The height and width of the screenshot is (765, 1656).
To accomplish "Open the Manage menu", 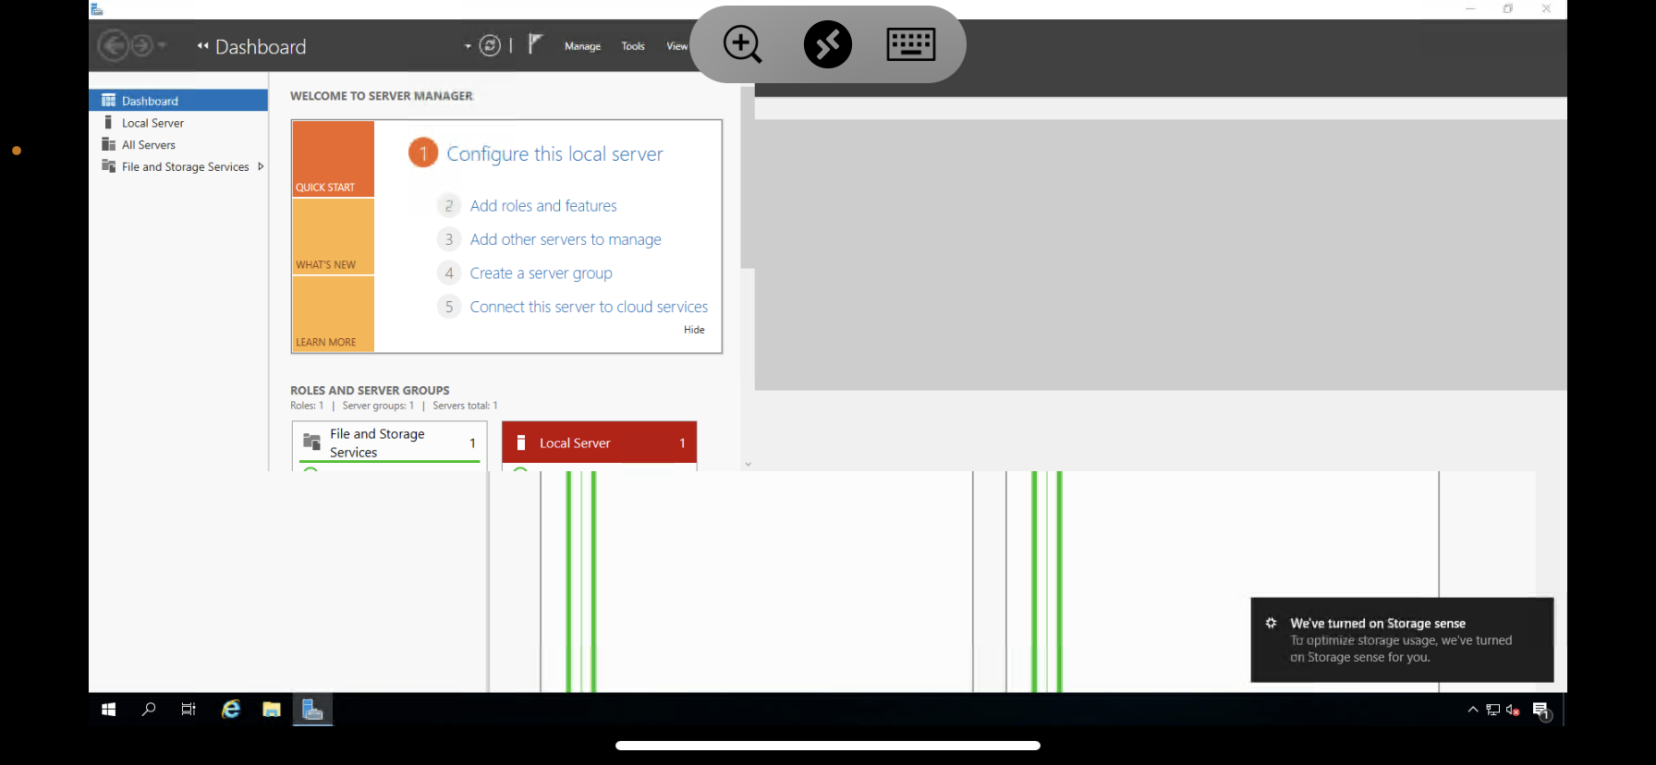I will click(582, 46).
